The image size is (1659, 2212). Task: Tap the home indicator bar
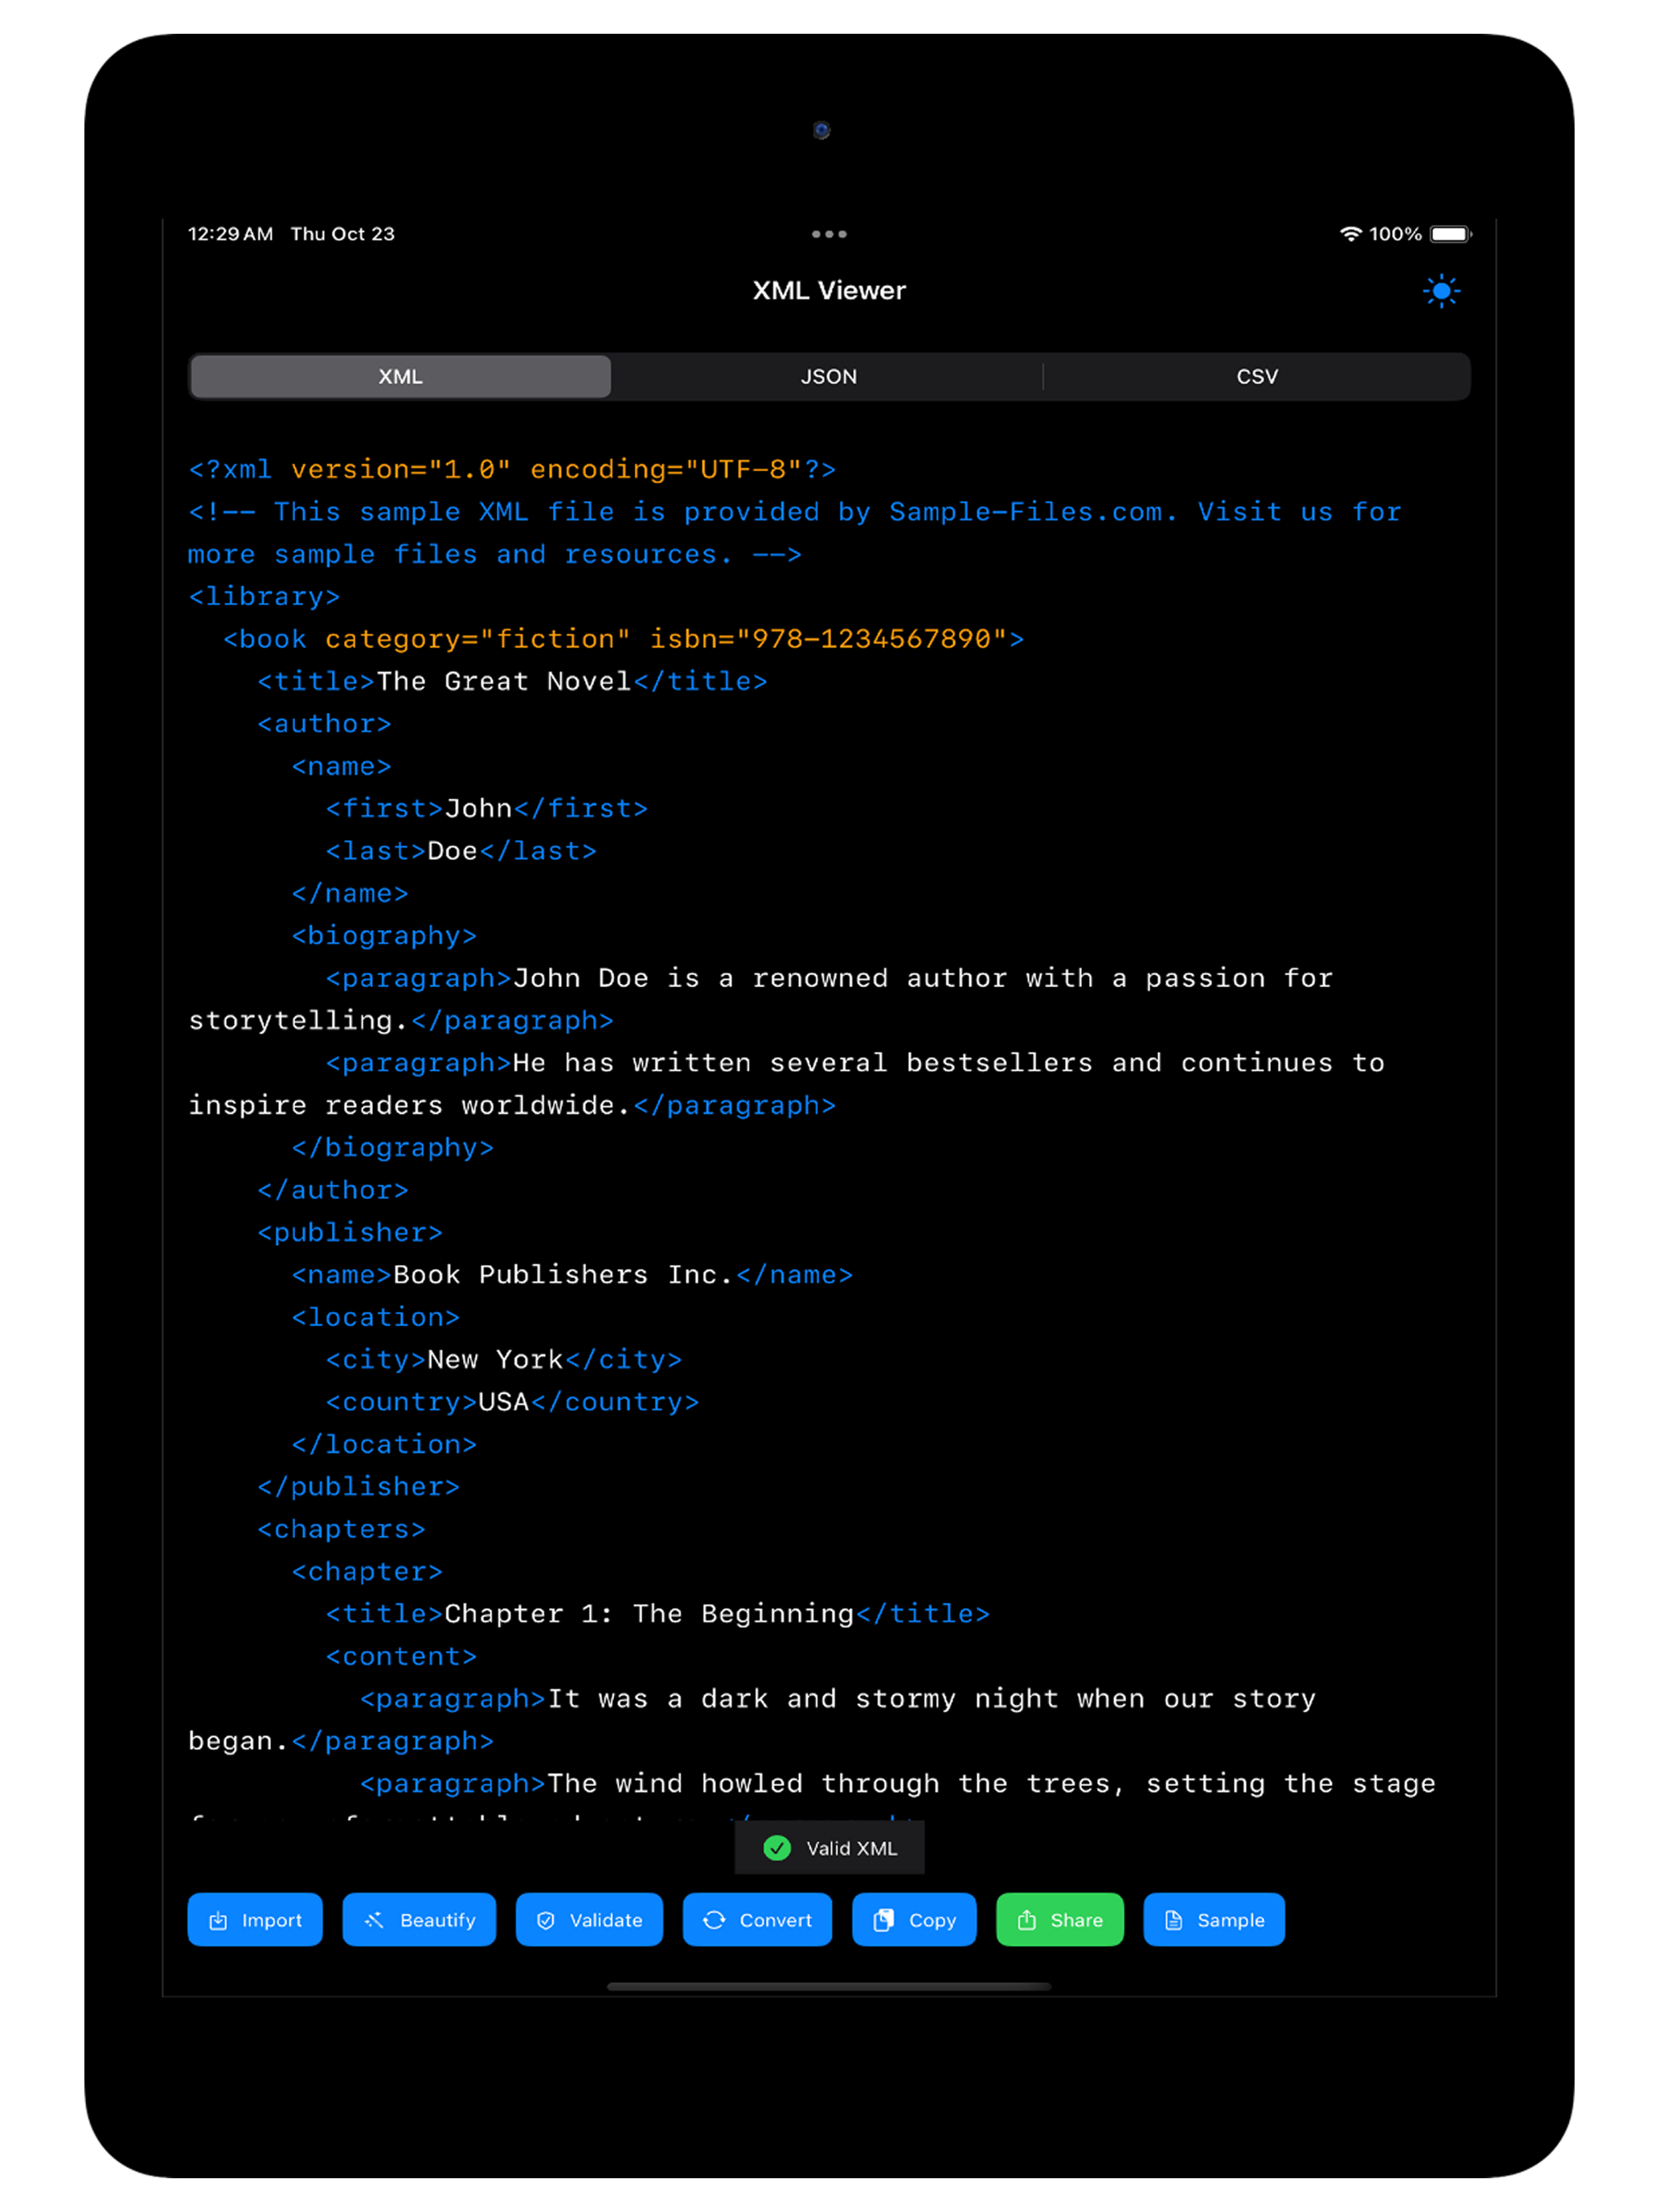pos(829,1987)
